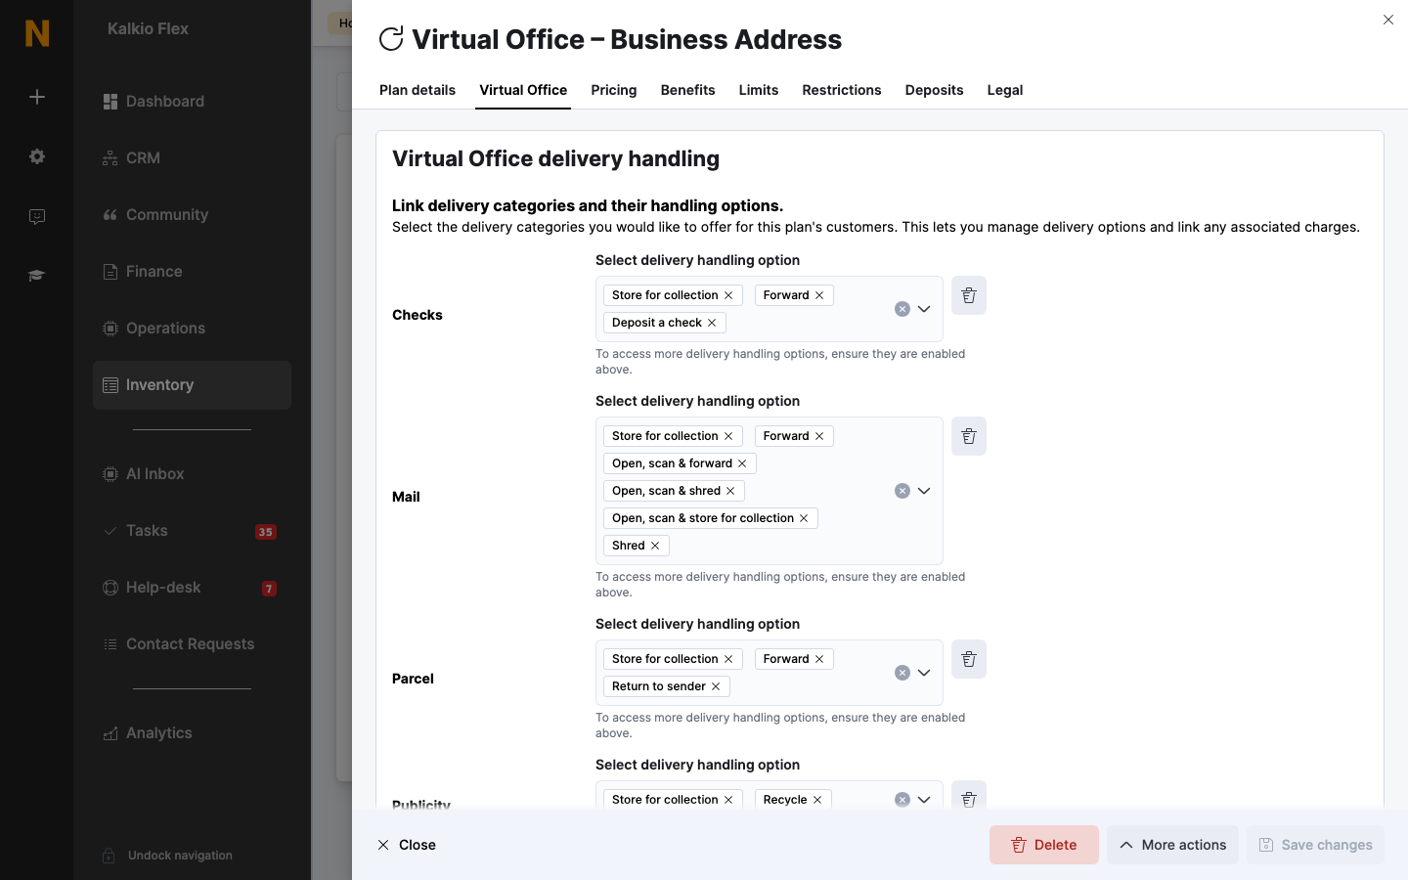Open Help-desk in the sidebar
The height and width of the screenshot is (880, 1408).
(192, 588)
